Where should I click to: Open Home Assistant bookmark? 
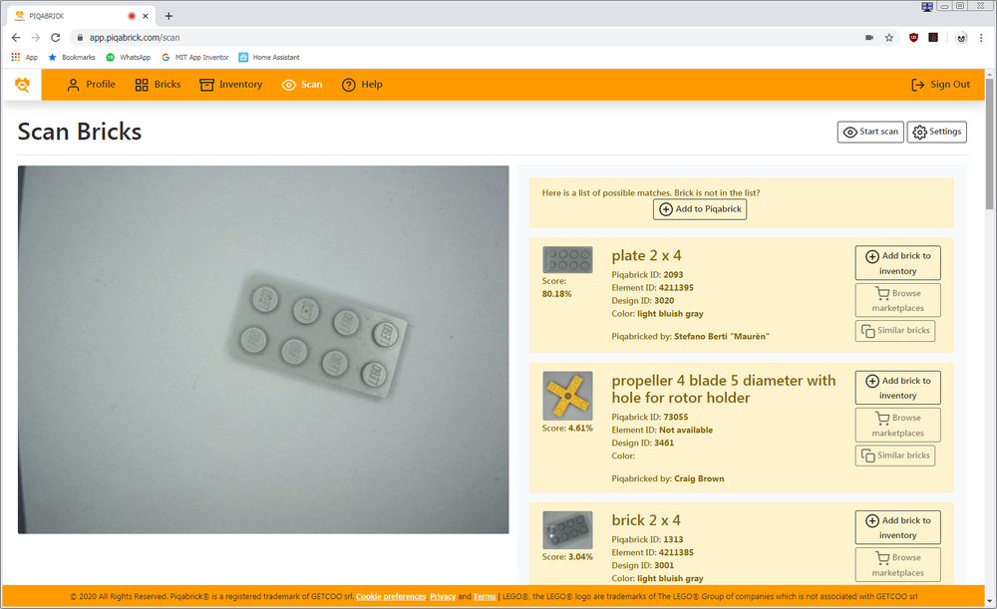pyautogui.click(x=268, y=57)
